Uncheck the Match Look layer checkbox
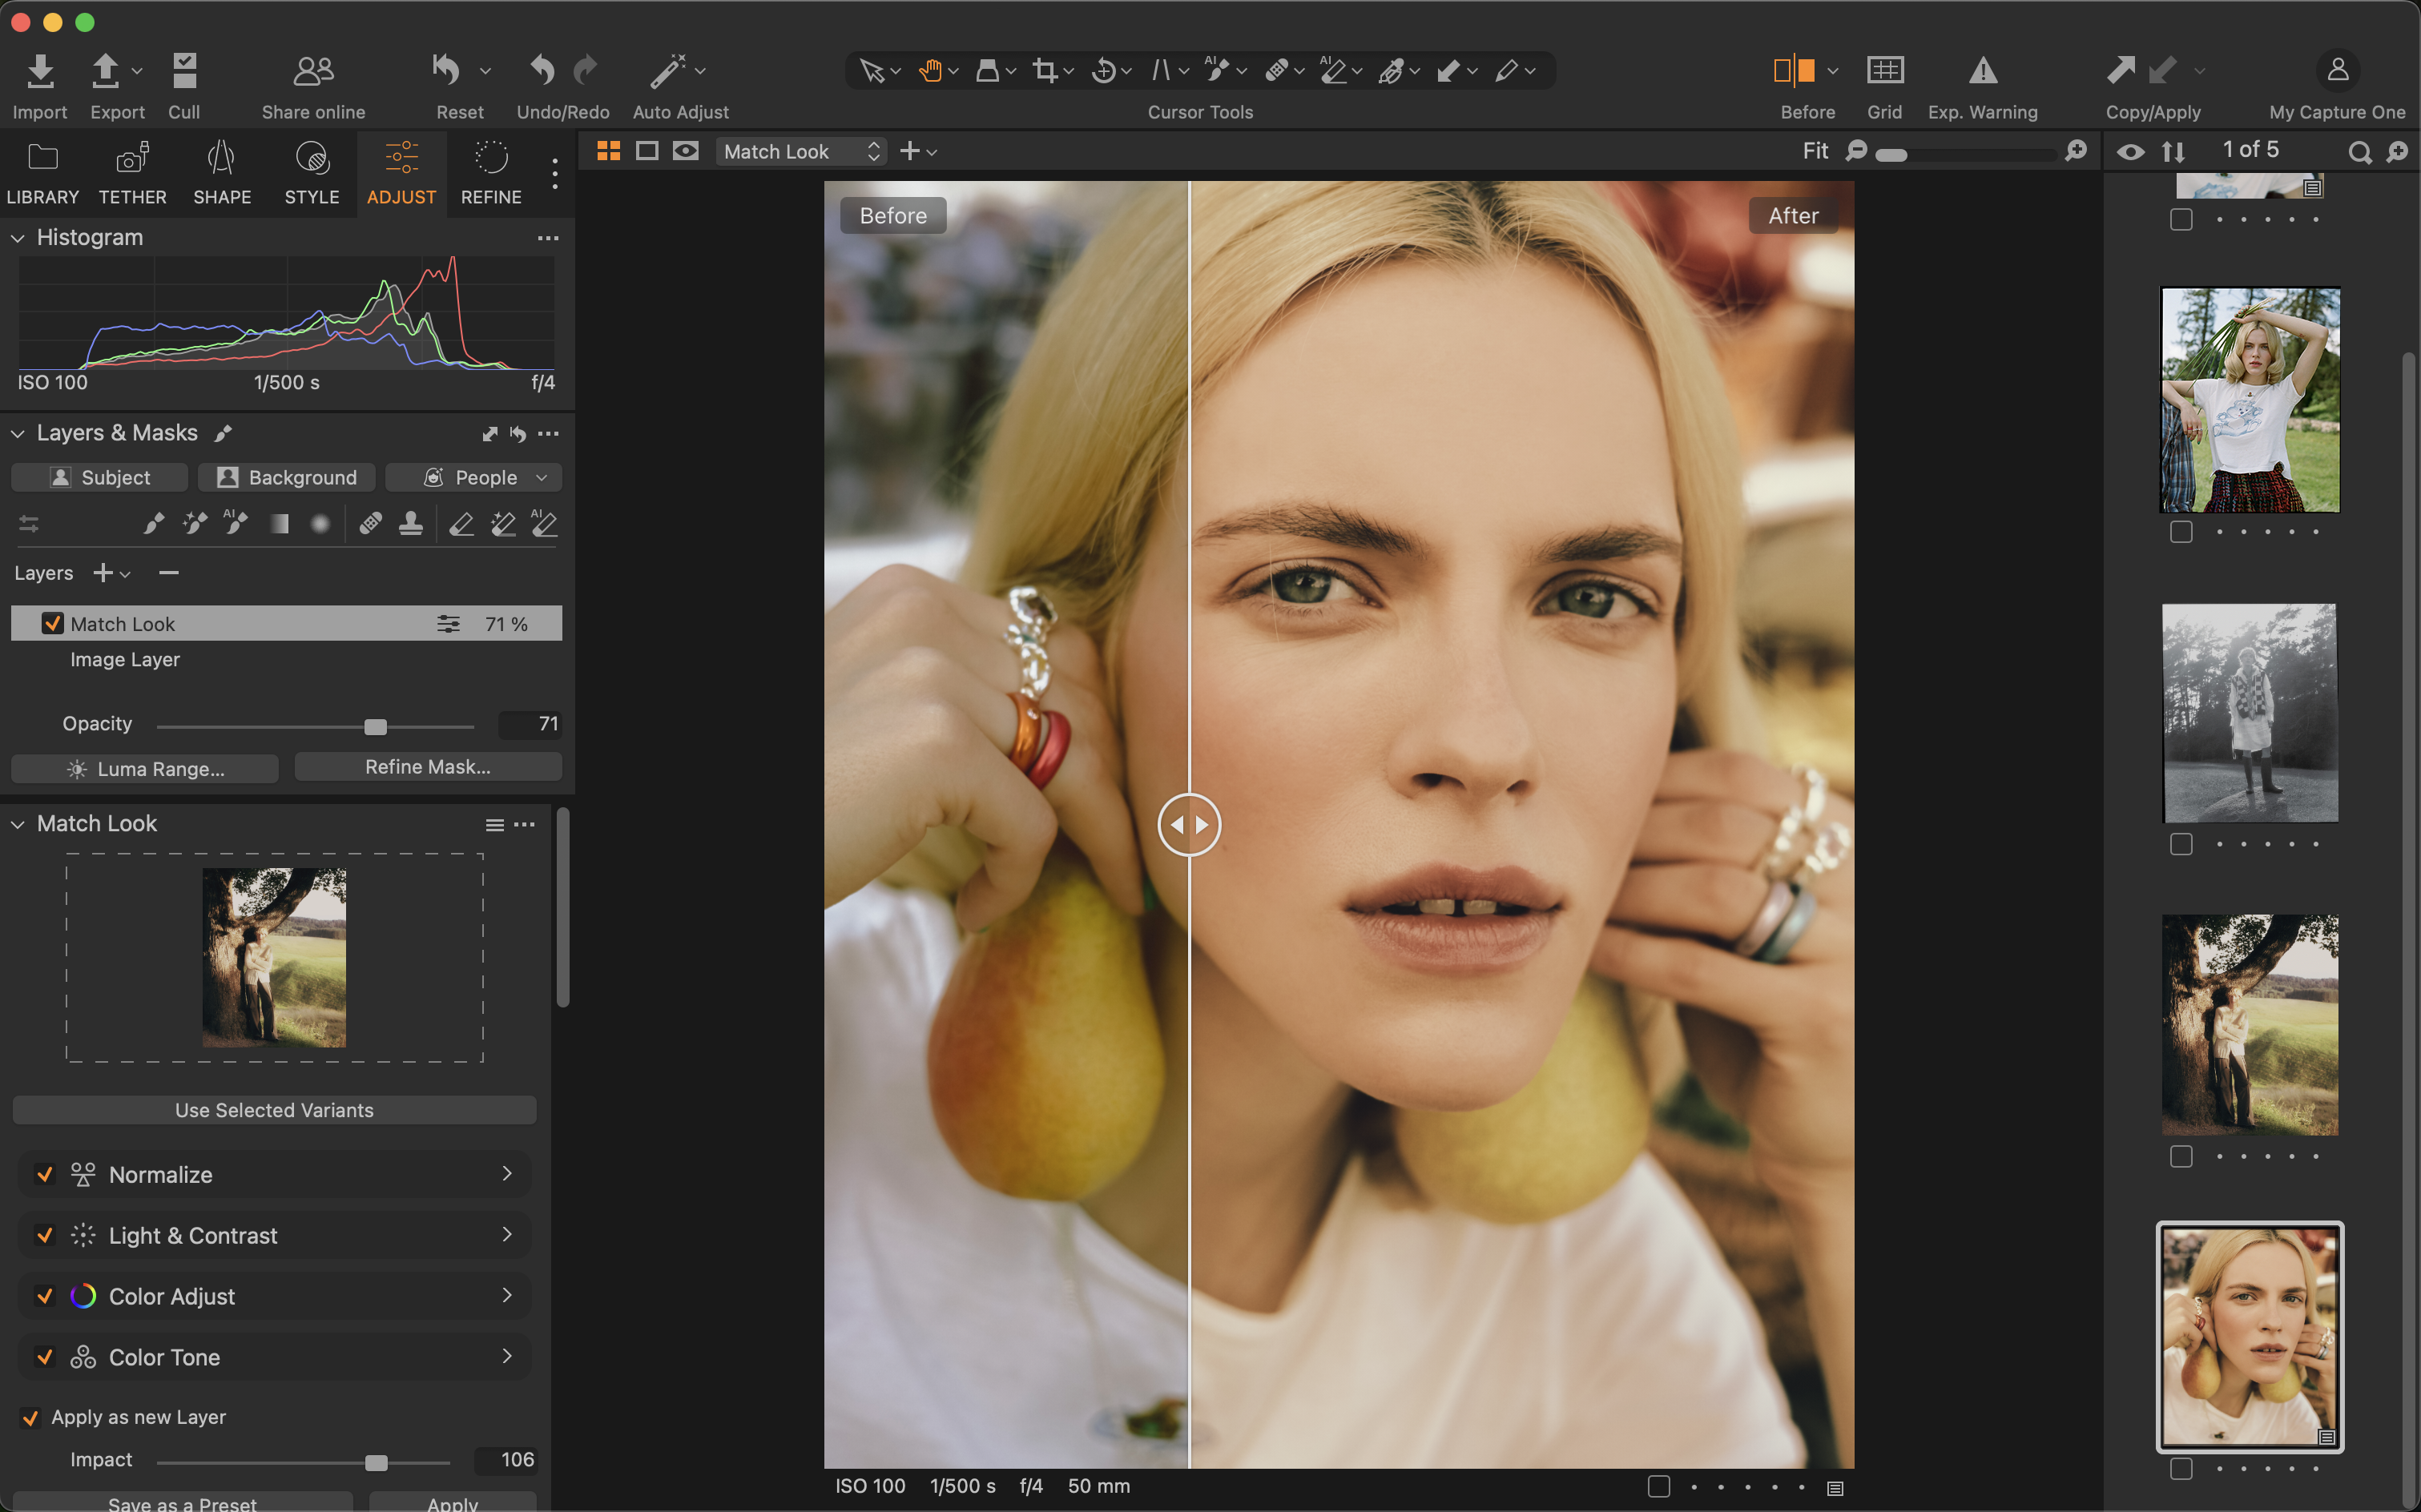The image size is (2421, 1512). click(x=52, y=623)
